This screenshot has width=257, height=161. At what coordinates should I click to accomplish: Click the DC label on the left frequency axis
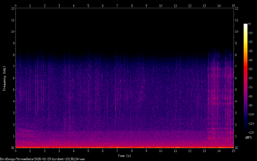pos(12,148)
